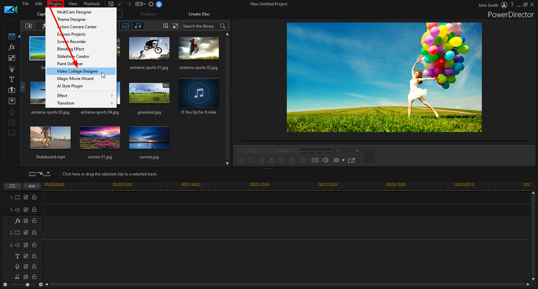Open the preferences gear icon

click(x=151, y=4)
